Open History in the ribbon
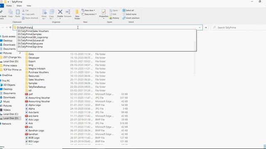 114,18
